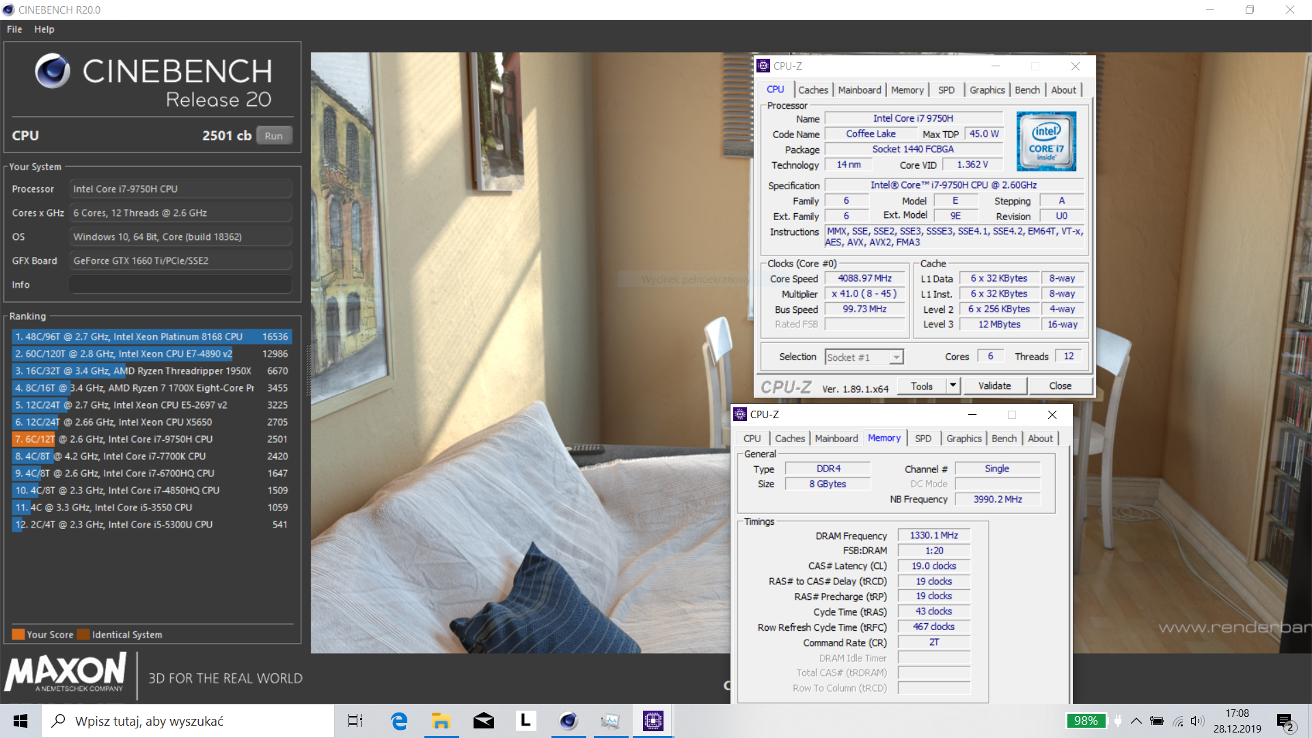Select ranking row Intel Xeon Platinum 8168

(152, 337)
